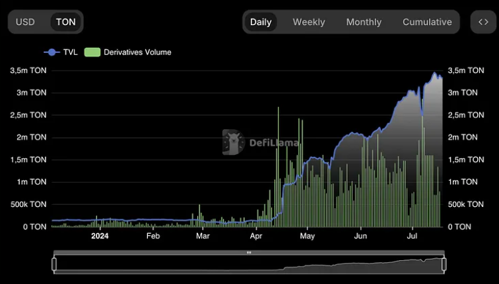This screenshot has width=499, height=284.
Task: Click green Derivatives Volume legend swatch
Action: [x=92, y=52]
